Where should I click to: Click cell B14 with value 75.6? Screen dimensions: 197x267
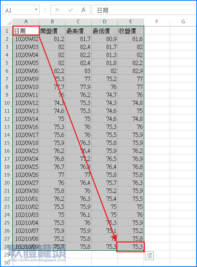[52, 135]
